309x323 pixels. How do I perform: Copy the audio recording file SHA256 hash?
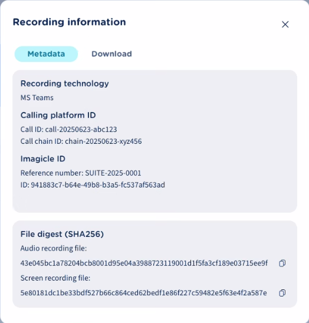click(x=282, y=263)
